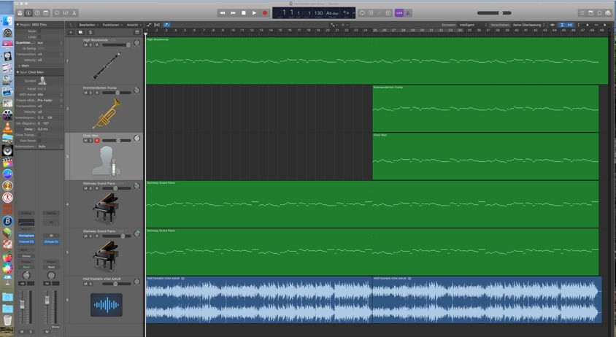This screenshot has height=337, width=616.
Task: Click the 4/4 time signature display
Action: click(x=346, y=13)
